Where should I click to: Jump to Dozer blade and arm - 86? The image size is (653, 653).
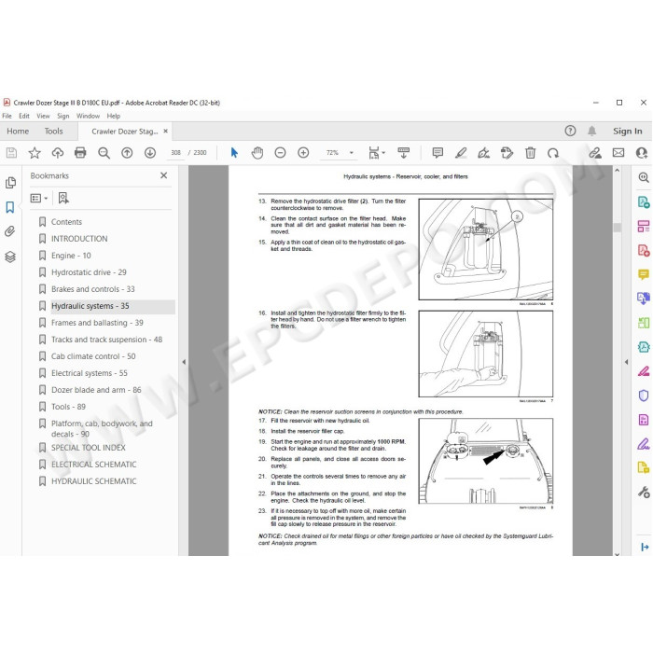point(96,390)
